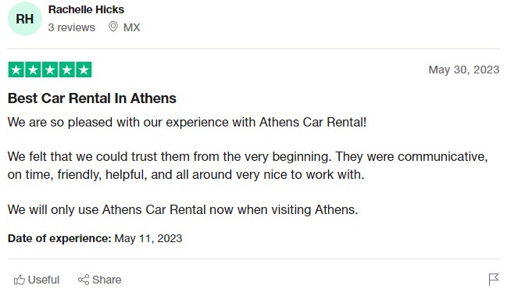Click the first green rating star

click(x=16, y=70)
